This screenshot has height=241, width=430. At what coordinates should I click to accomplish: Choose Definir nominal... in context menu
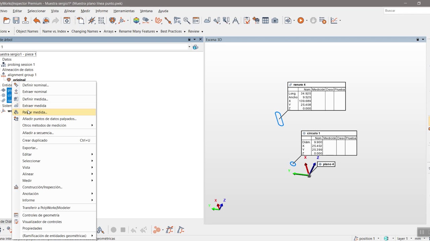click(54, 85)
